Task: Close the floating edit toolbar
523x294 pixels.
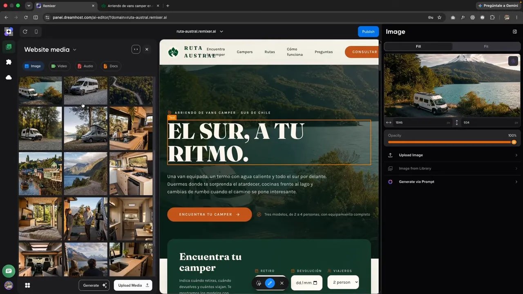Action: (282, 283)
